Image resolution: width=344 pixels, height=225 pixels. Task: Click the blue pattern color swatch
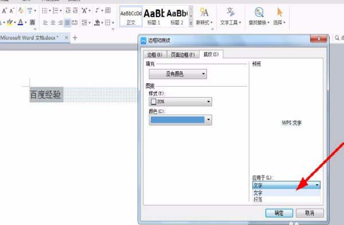point(178,120)
